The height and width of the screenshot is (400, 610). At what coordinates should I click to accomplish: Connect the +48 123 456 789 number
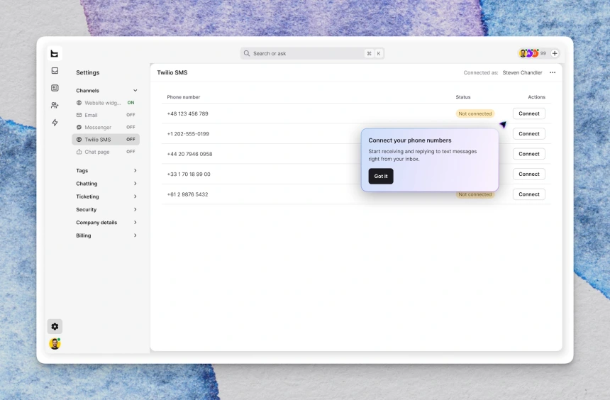[x=528, y=113]
